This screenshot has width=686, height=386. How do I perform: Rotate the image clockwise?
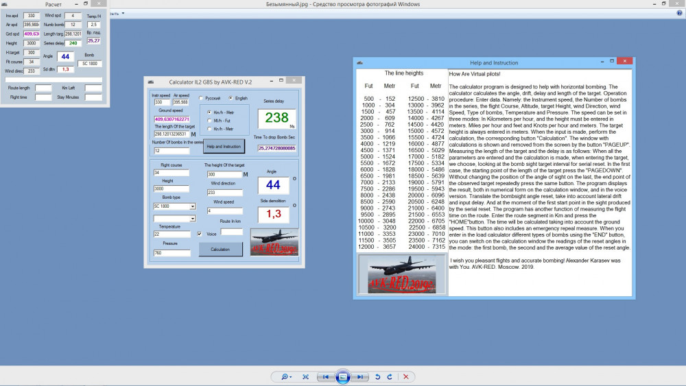pos(389,376)
